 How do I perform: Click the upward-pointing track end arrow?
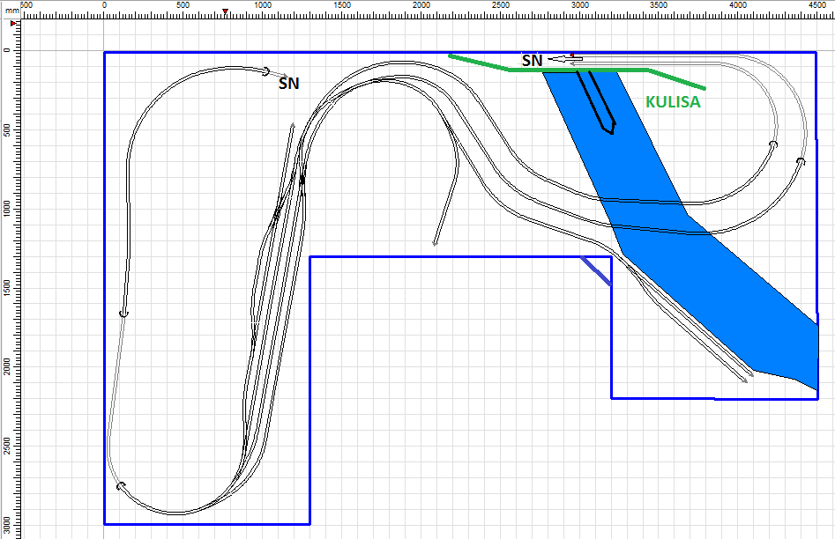292,128
